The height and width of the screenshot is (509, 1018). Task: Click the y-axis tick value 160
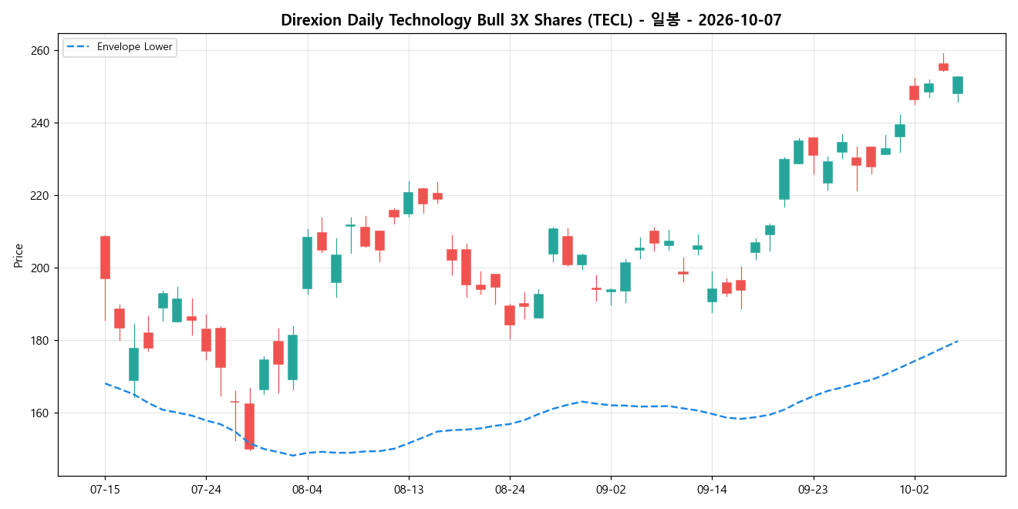click(x=41, y=413)
